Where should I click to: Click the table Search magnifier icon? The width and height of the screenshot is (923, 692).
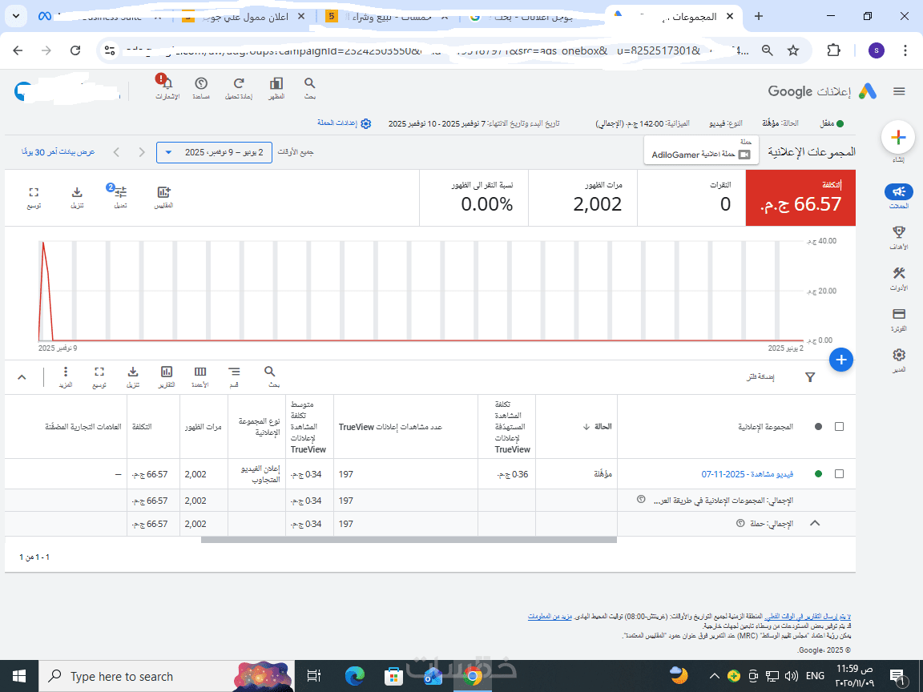point(269,372)
